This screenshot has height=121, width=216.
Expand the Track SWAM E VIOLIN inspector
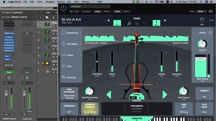tap(2, 17)
